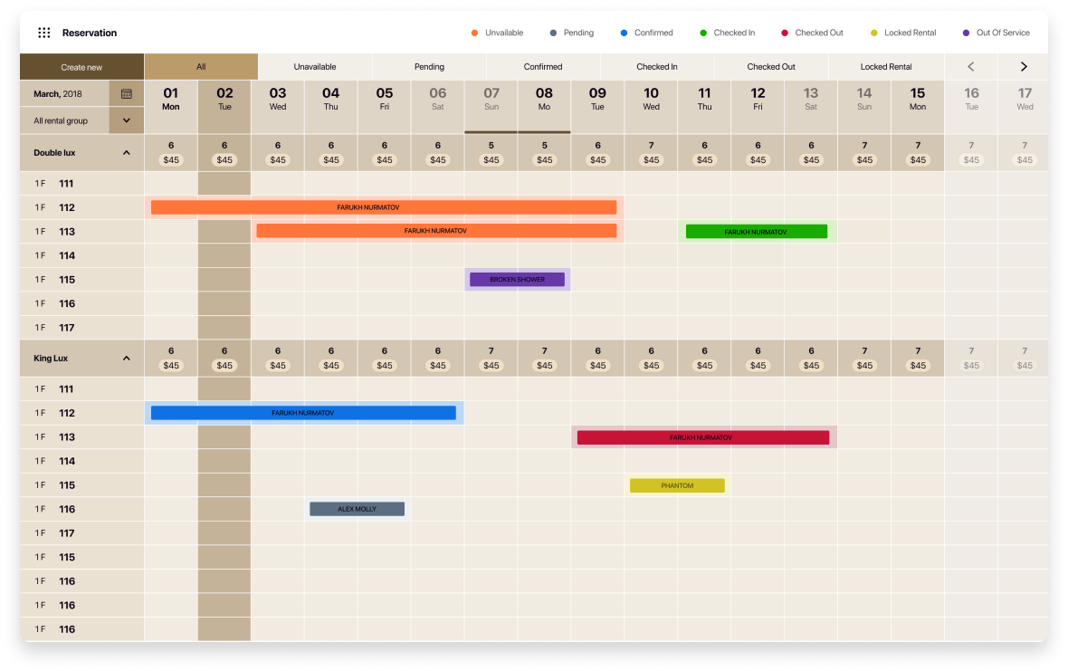The image size is (1068, 671).
Task: Open the Broken Shower out-of-service block
Action: [517, 280]
